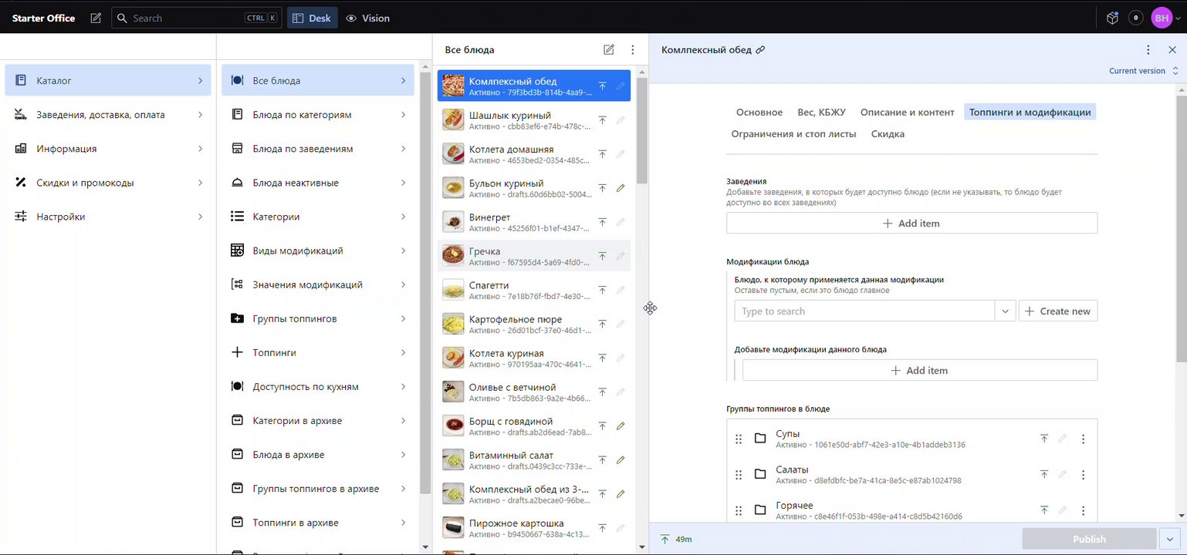Open the package icon in the top bar
Viewport: 1187px width, 555px height.
[1112, 18]
